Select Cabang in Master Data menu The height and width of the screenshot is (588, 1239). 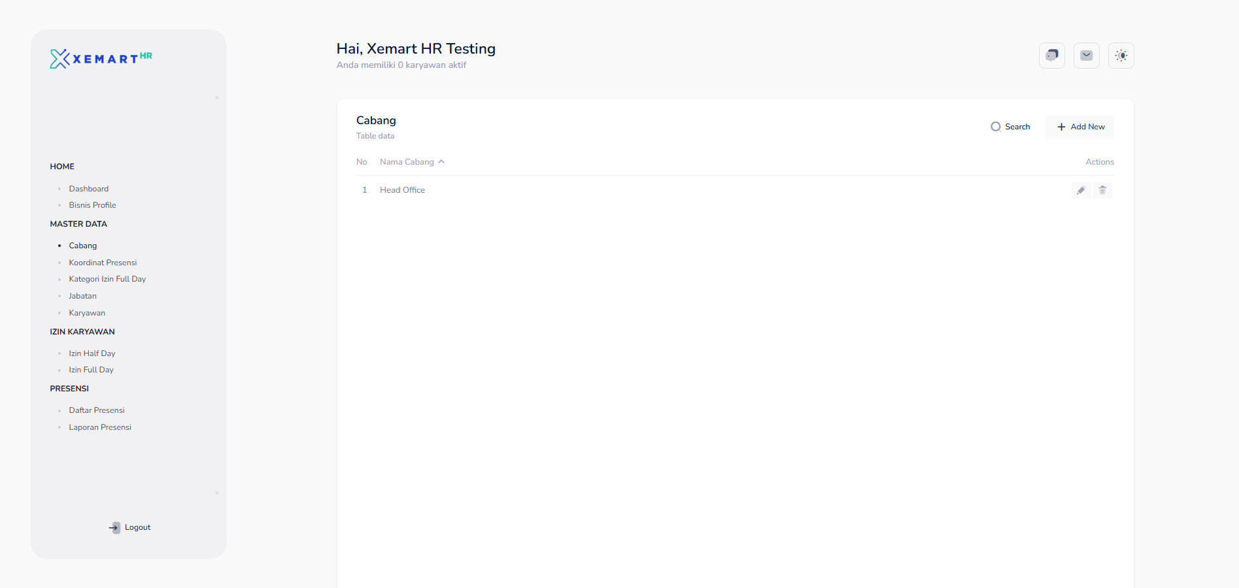tap(83, 246)
